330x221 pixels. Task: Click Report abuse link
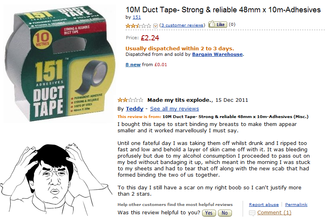[x=264, y=205]
